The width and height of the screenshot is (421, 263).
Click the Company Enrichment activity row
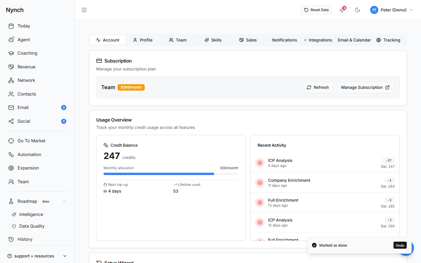point(325,183)
